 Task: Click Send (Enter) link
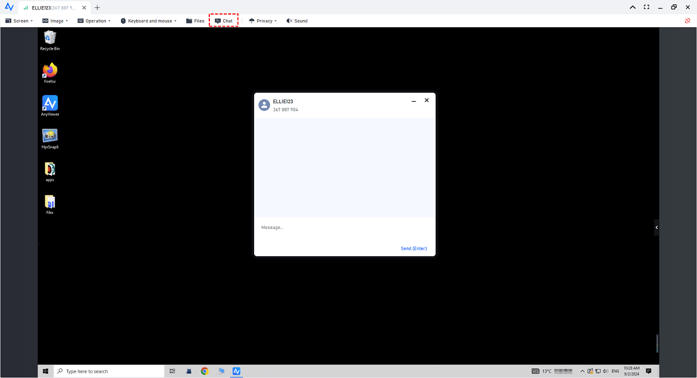(414, 248)
